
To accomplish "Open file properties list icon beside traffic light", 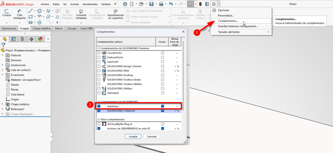I will click(207, 4).
